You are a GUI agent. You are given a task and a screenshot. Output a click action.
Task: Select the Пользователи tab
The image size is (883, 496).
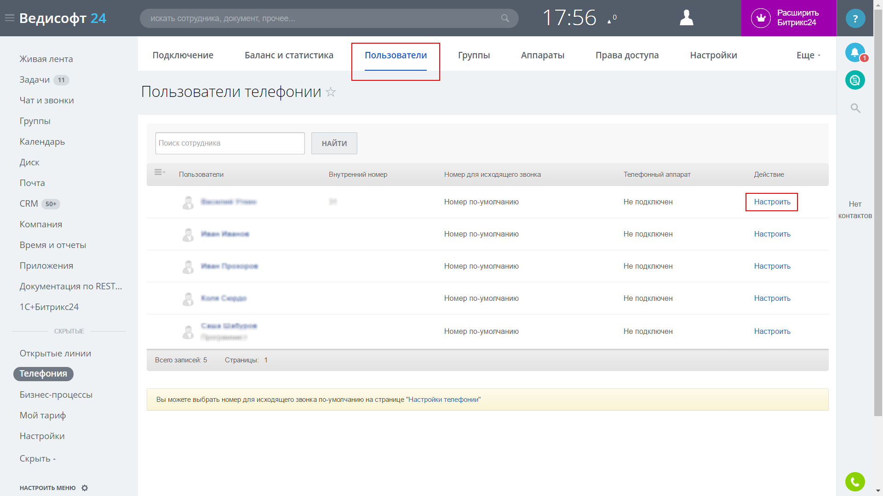[x=396, y=55]
